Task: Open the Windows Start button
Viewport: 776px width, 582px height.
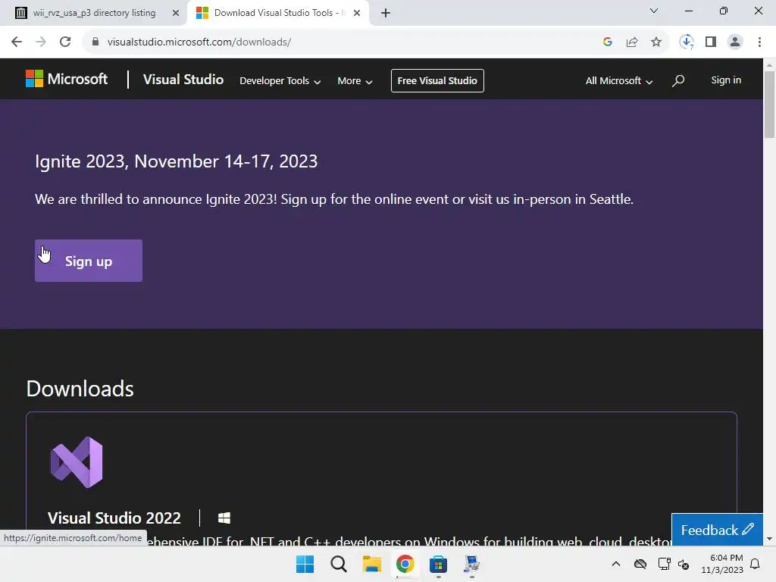Action: point(305,564)
